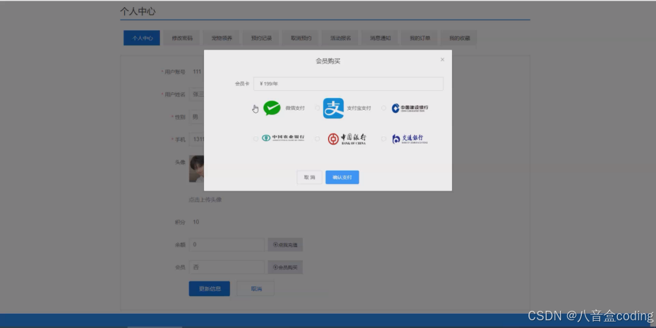Select the China Construction Bank radio button
Viewport: 656px width, 328px height.
pyautogui.click(x=384, y=108)
